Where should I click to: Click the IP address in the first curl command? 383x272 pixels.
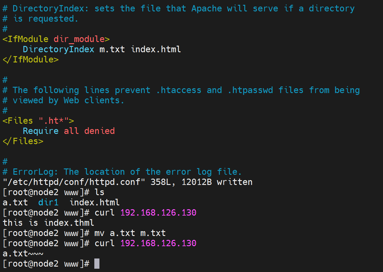click(x=158, y=213)
